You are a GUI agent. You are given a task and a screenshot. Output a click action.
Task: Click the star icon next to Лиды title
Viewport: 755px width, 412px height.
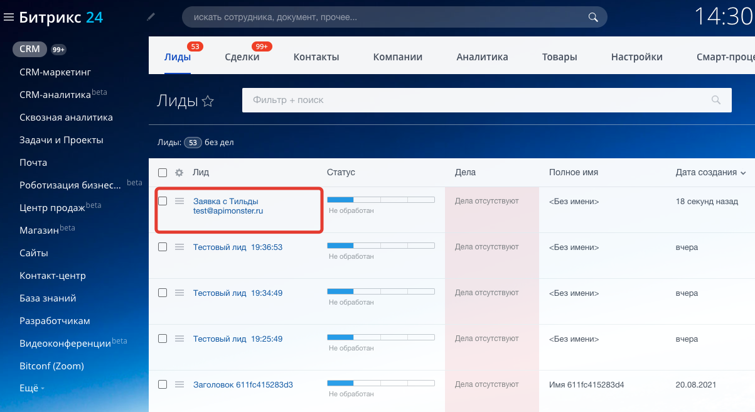[208, 101]
